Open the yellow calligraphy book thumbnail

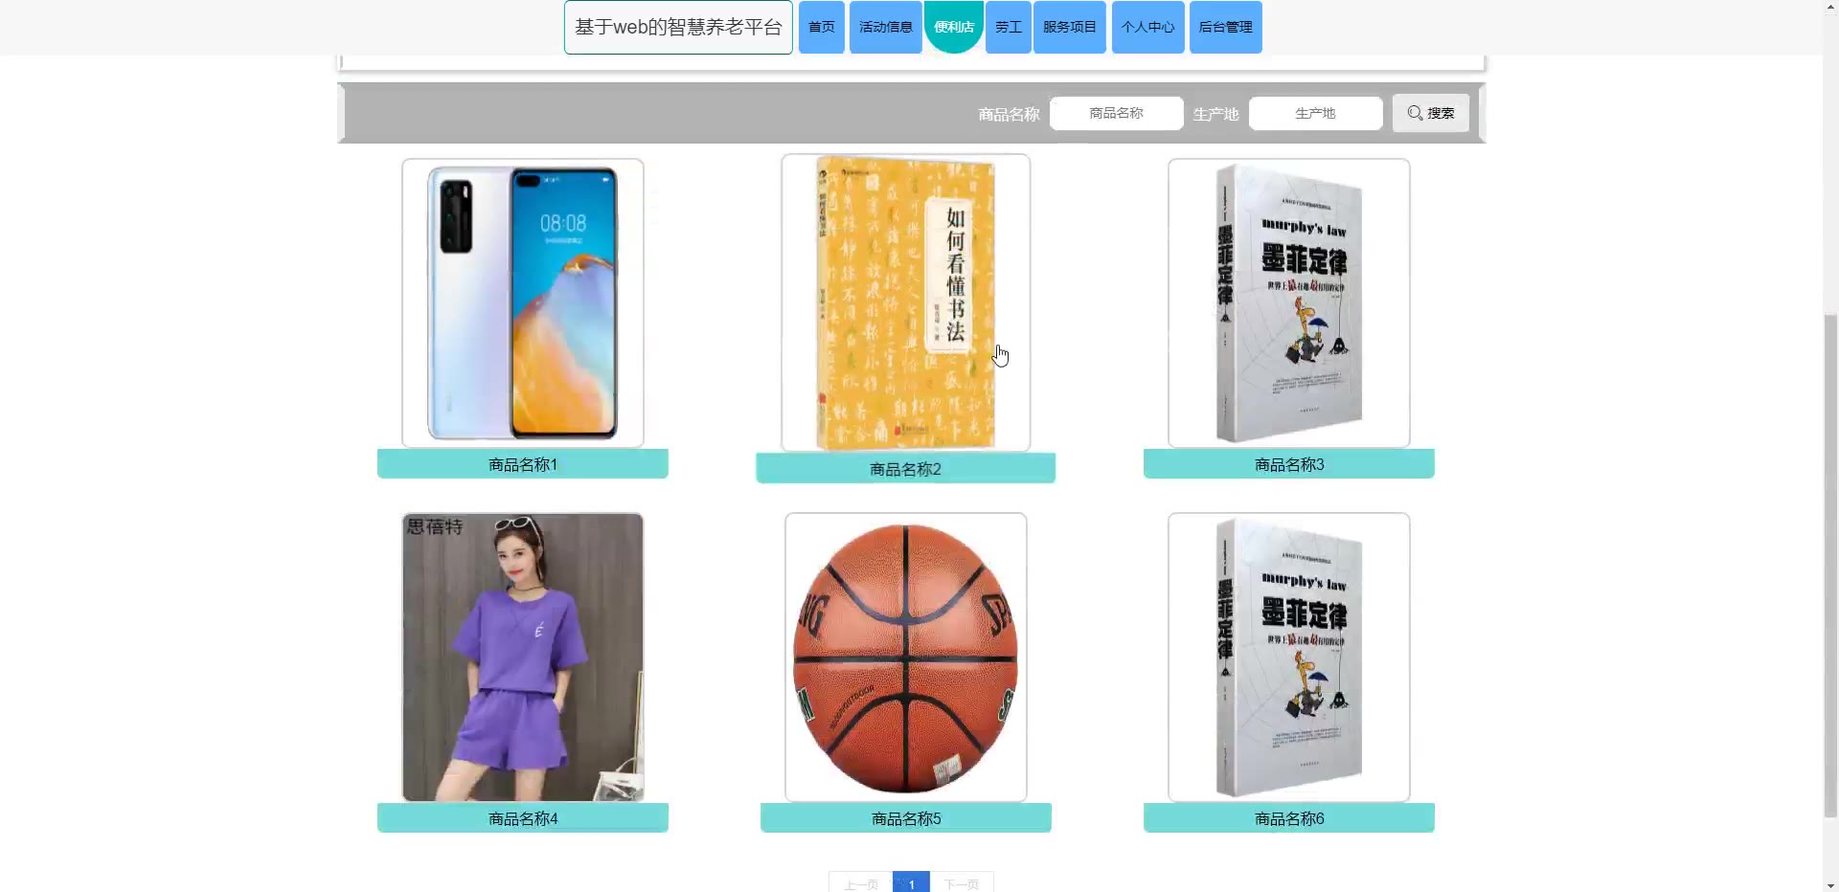pyautogui.click(x=905, y=302)
